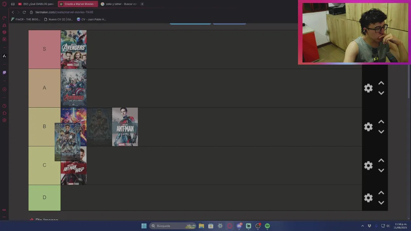The height and width of the screenshot is (231, 411).
Task: Click the Ant-Man poster in B tier
Action: (x=125, y=127)
